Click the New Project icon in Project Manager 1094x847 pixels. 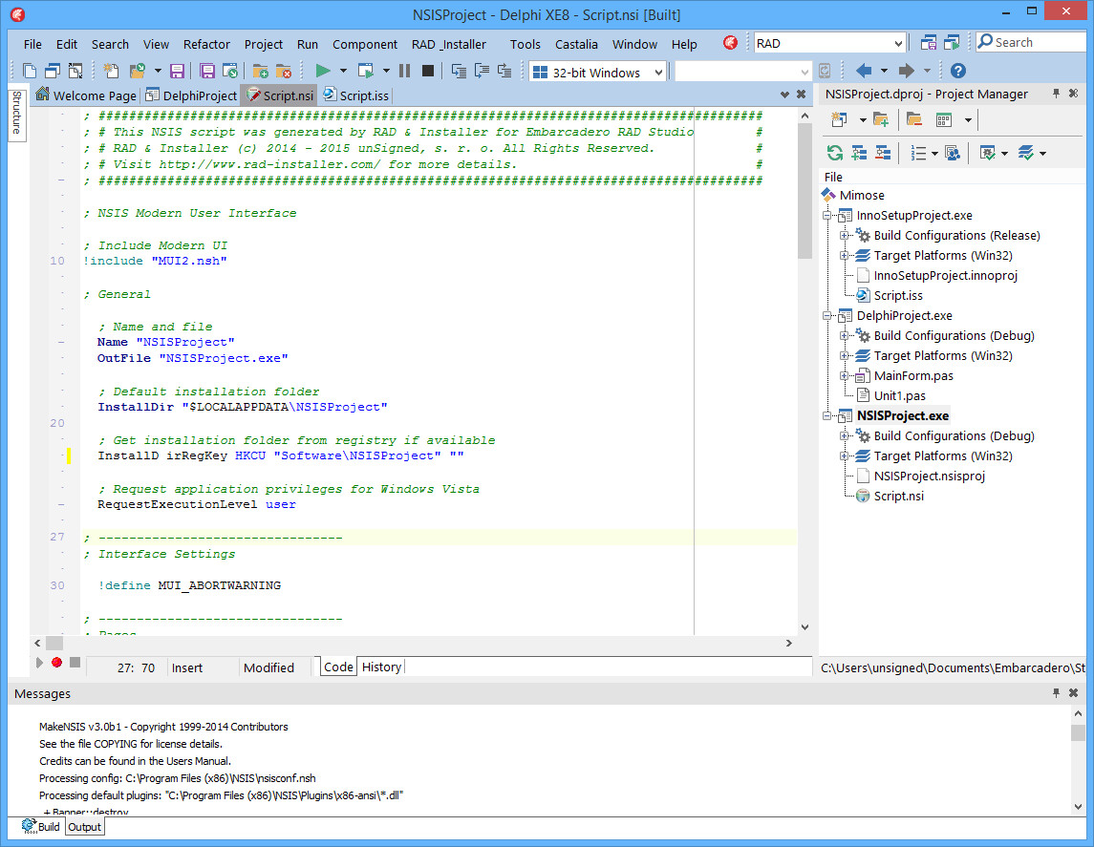click(839, 120)
